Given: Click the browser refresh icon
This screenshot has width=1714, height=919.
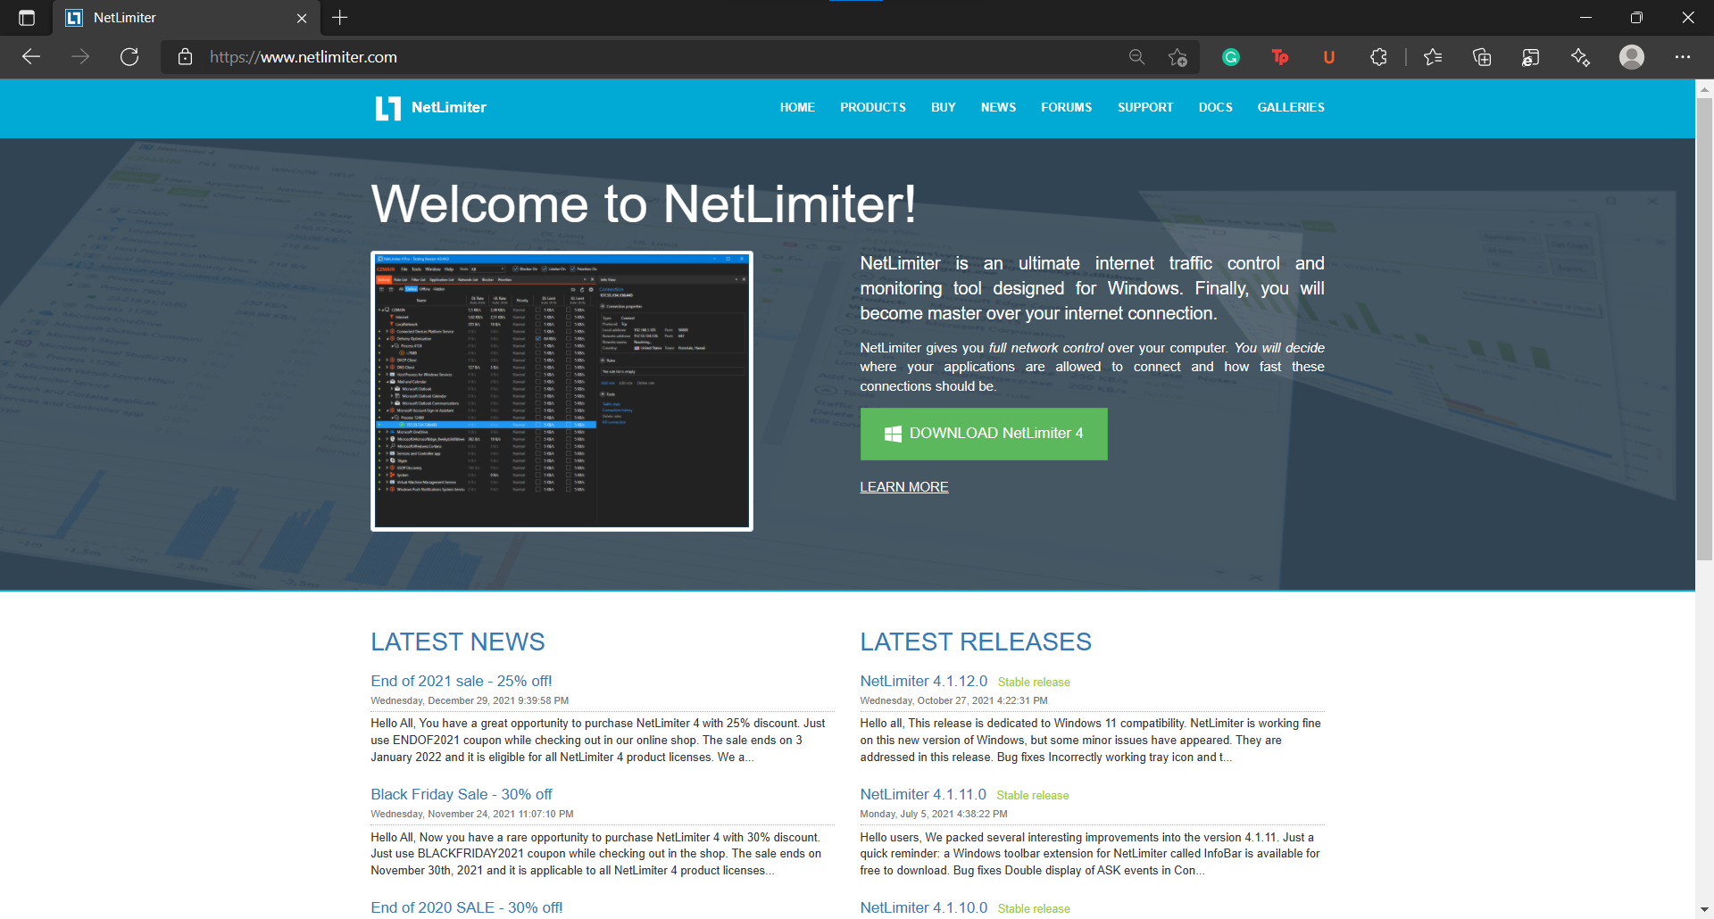Looking at the screenshot, I should [x=129, y=57].
